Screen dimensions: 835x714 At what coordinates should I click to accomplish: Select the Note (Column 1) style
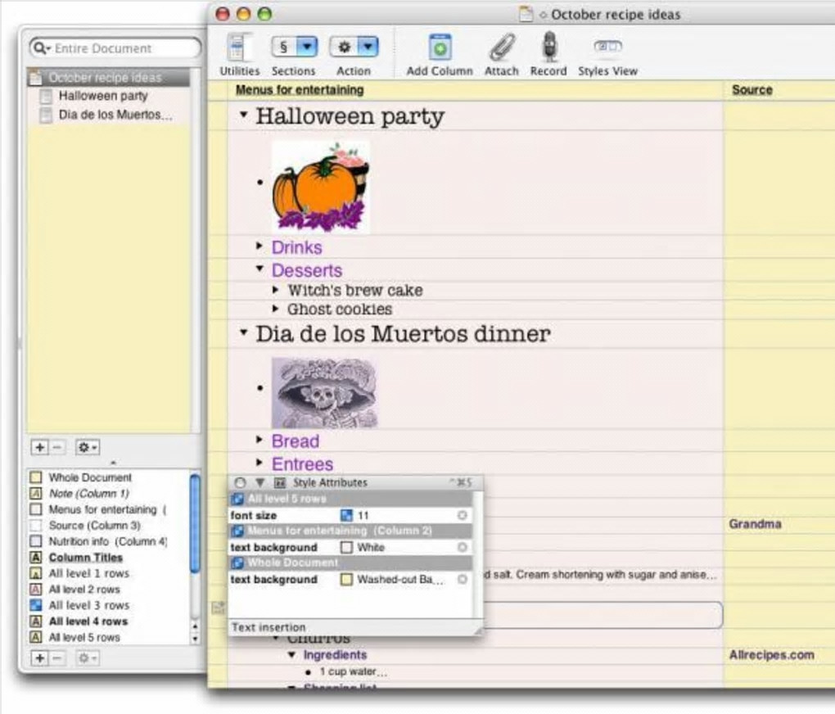[x=89, y=494]
